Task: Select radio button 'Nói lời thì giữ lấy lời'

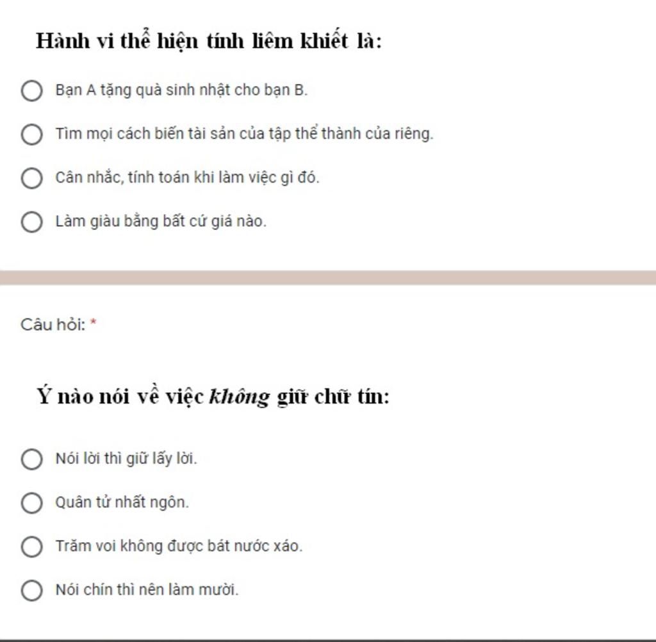Action: pyautogui.click(x=31, y=459)
